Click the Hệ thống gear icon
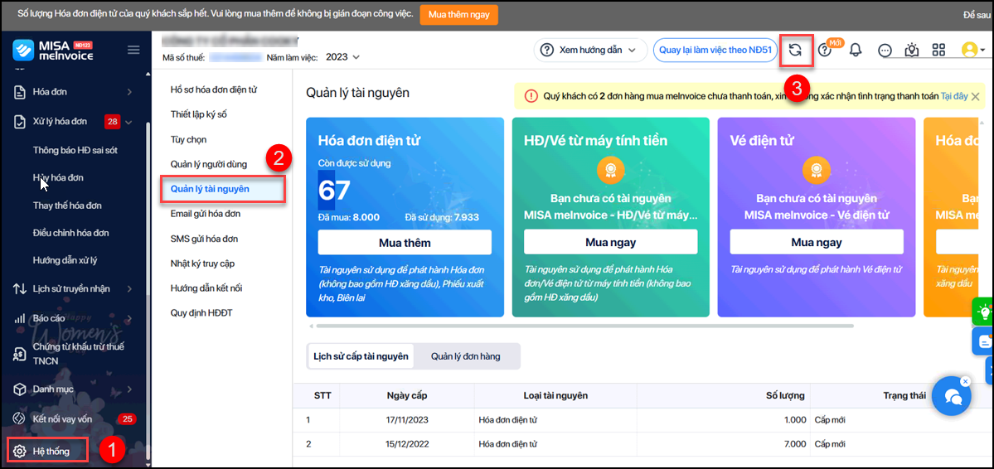Viewport: 994px width, 469px height. [20, 452]
